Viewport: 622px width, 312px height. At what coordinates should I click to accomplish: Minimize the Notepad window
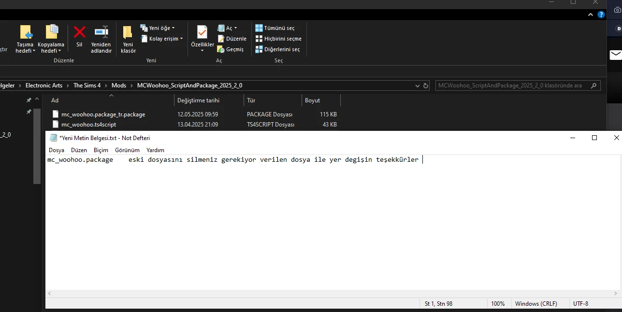[x=573, y=138]
